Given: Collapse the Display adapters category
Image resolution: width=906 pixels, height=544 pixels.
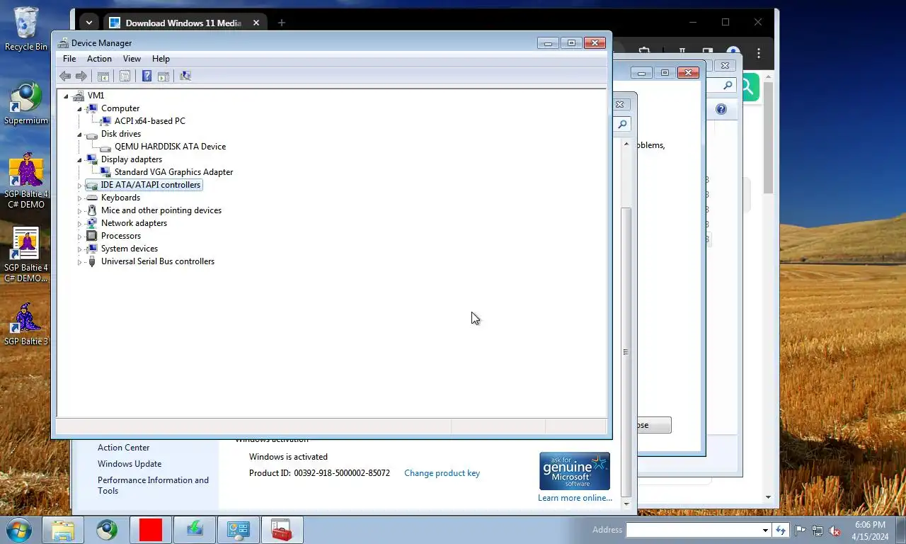Looking at the screenshot, I should 79,160.
